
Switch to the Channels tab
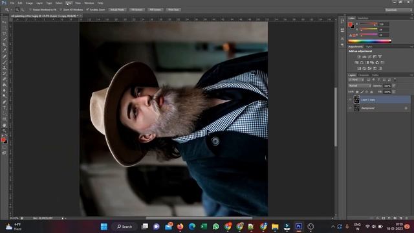(364, 75)
